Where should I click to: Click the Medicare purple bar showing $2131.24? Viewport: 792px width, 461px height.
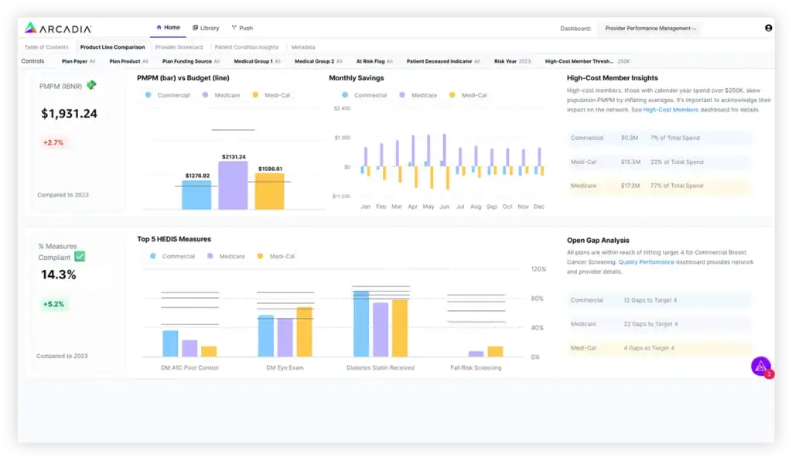[x=233, y=186]
